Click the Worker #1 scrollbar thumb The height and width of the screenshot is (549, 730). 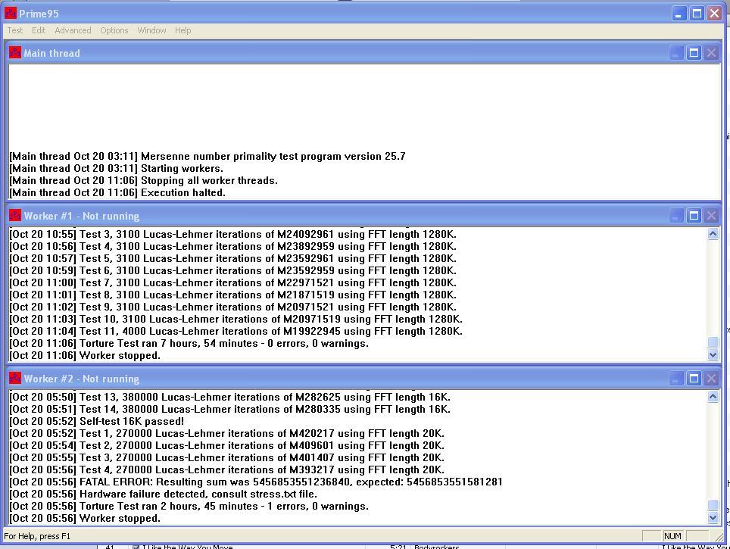tap(713, 342)
